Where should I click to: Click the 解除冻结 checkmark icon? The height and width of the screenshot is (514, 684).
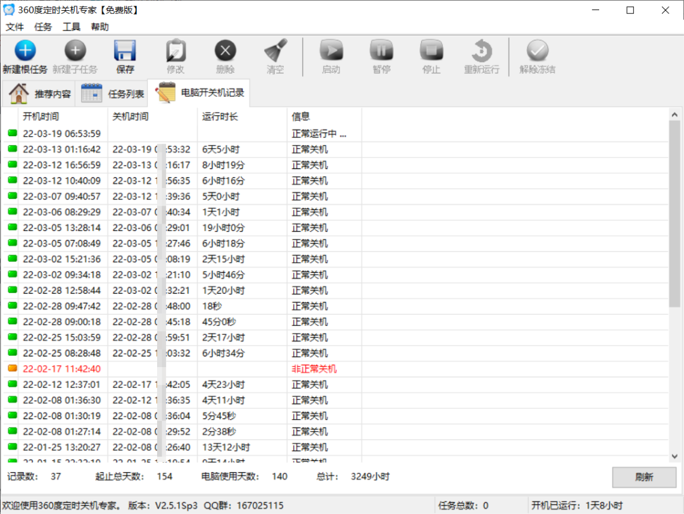tap(537, 51)
